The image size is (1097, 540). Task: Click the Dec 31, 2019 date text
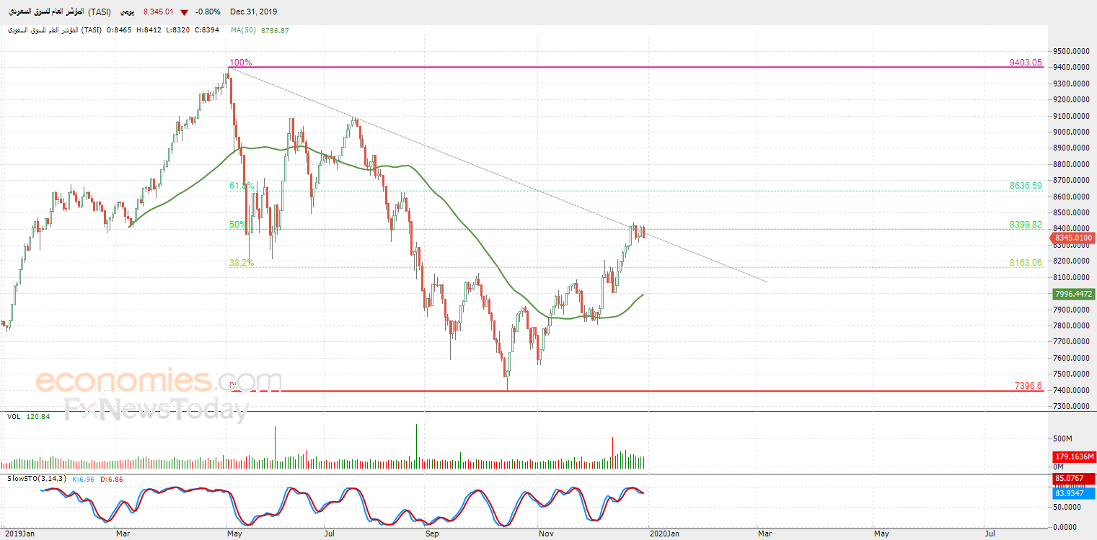[253, 12]
